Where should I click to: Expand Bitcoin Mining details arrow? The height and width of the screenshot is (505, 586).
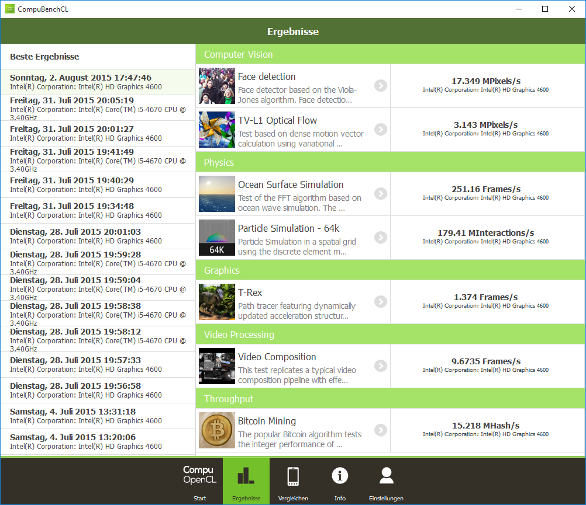pos(381,430)
